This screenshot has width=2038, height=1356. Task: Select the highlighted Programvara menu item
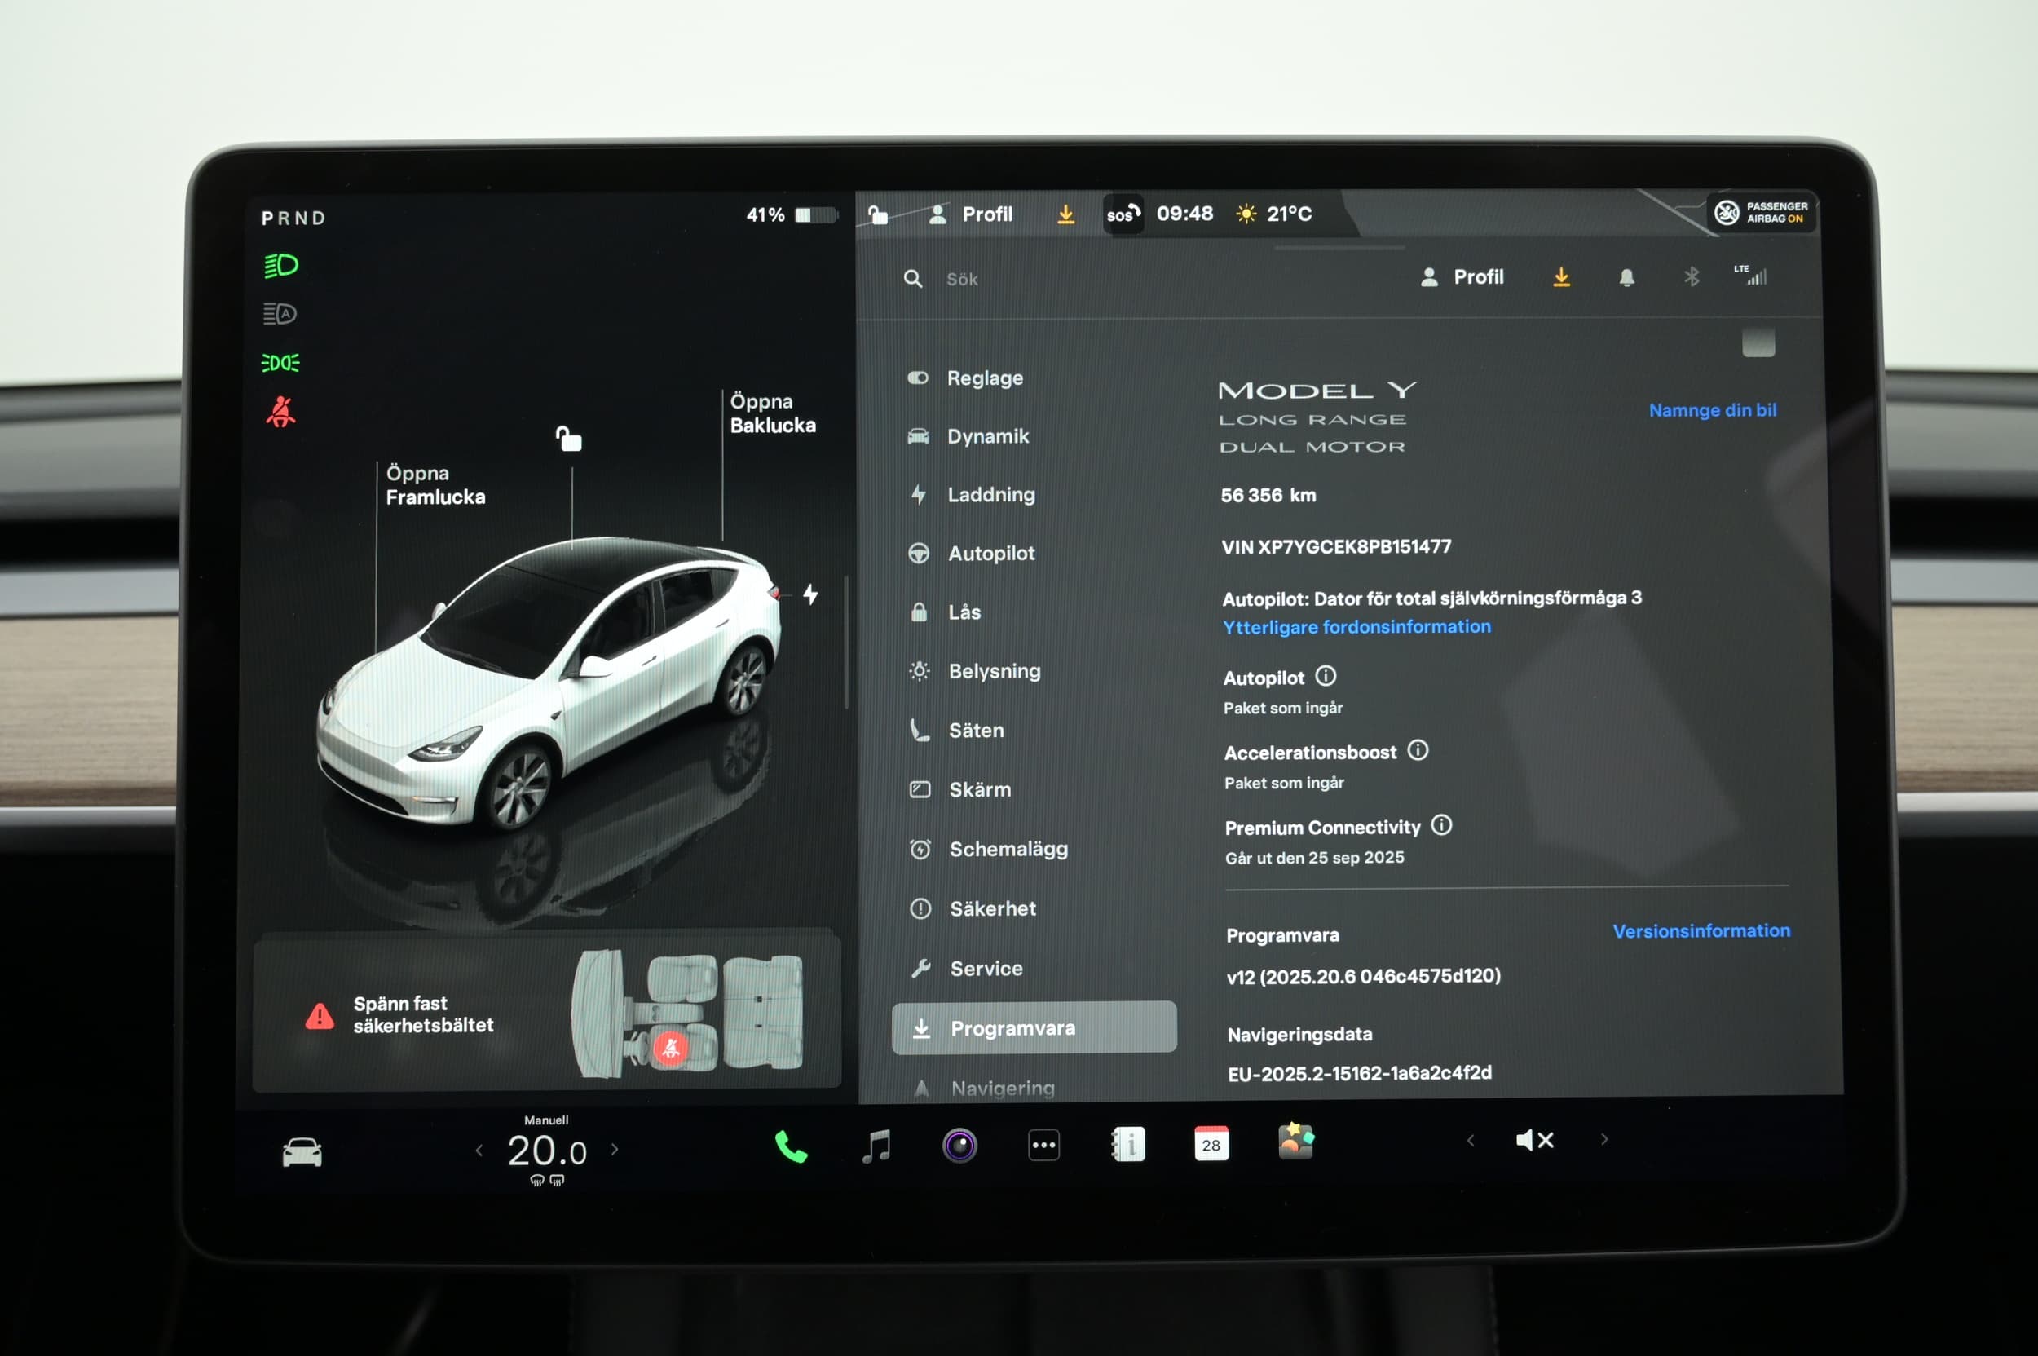pos(1034,1027)
